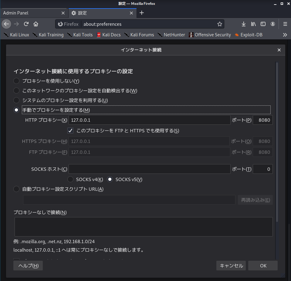Image resolution: width=291 pixels, height=281 pixels.
Task: Go to the Firefox home page
Action: point(36,24)
